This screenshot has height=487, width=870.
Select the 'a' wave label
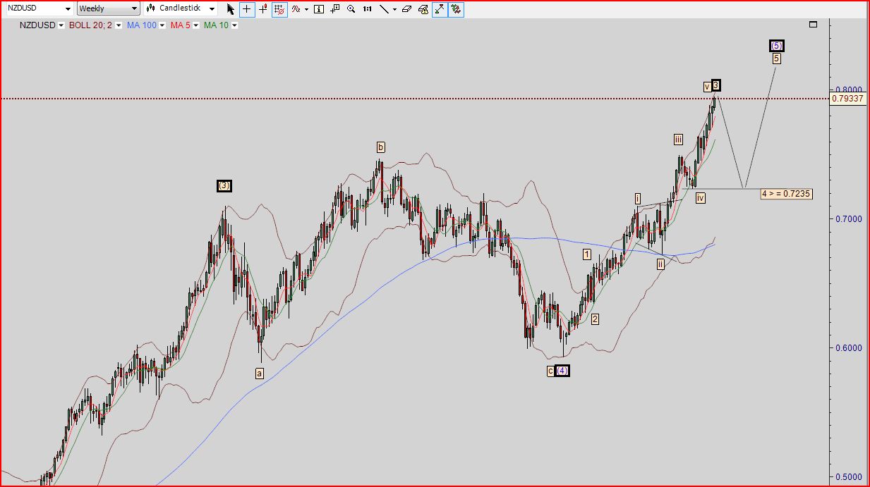260,373
